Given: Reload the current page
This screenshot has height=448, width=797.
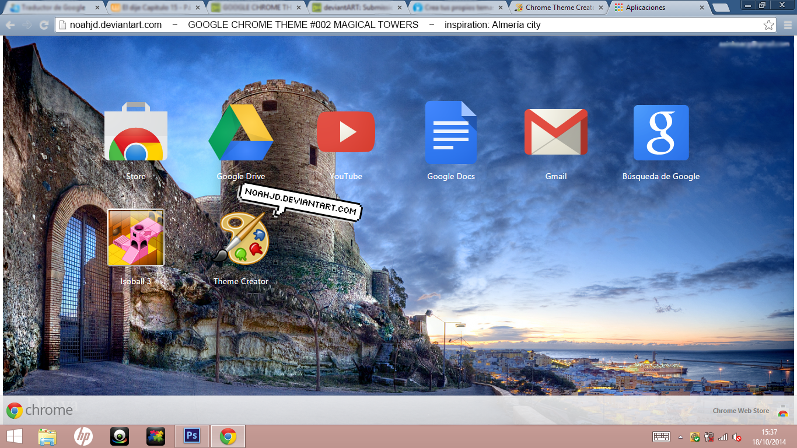Looking at the screenshot, I should 44,25.
